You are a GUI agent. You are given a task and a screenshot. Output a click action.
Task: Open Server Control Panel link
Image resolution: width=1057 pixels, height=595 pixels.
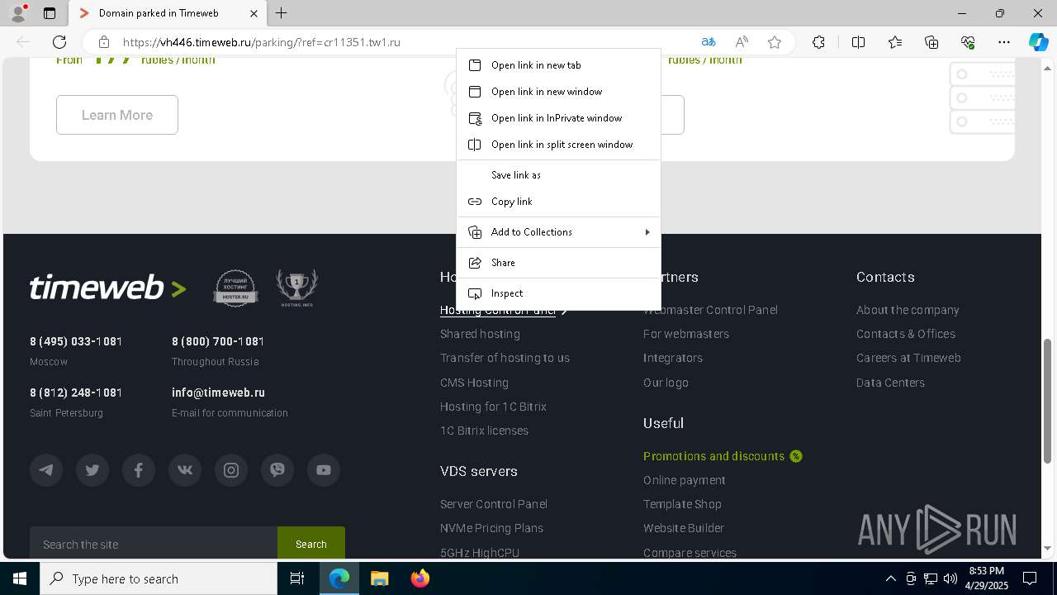[494, 504]
